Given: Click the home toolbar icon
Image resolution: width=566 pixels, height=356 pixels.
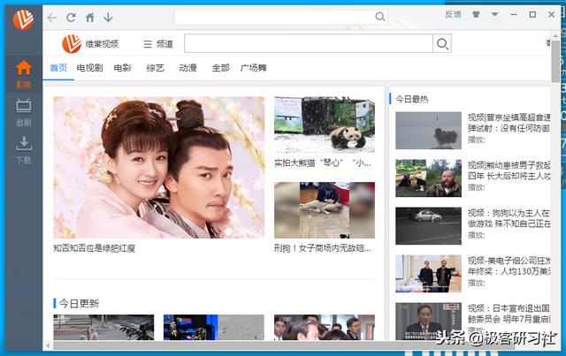Looking at the screenshot, I should click(x=90, y=18).
